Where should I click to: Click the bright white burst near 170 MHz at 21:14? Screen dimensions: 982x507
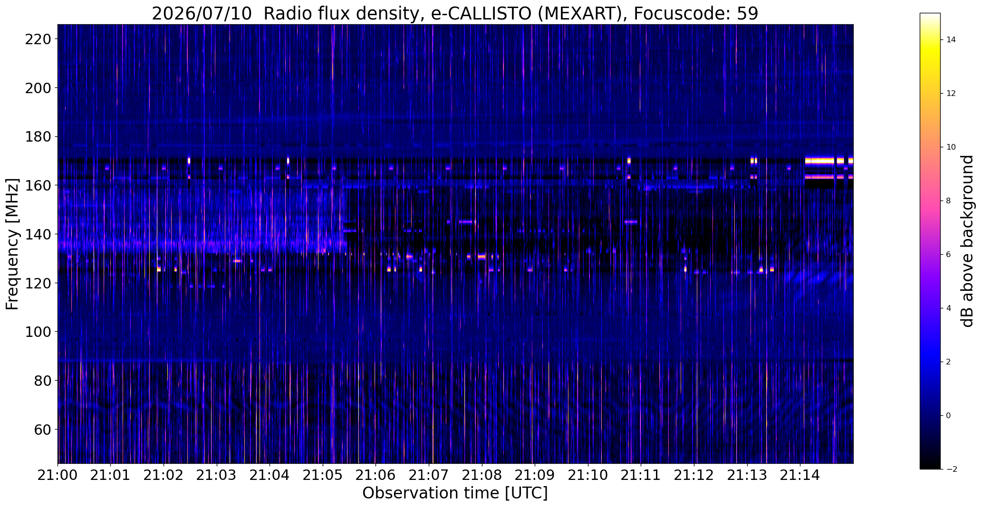tap(820, 161)
